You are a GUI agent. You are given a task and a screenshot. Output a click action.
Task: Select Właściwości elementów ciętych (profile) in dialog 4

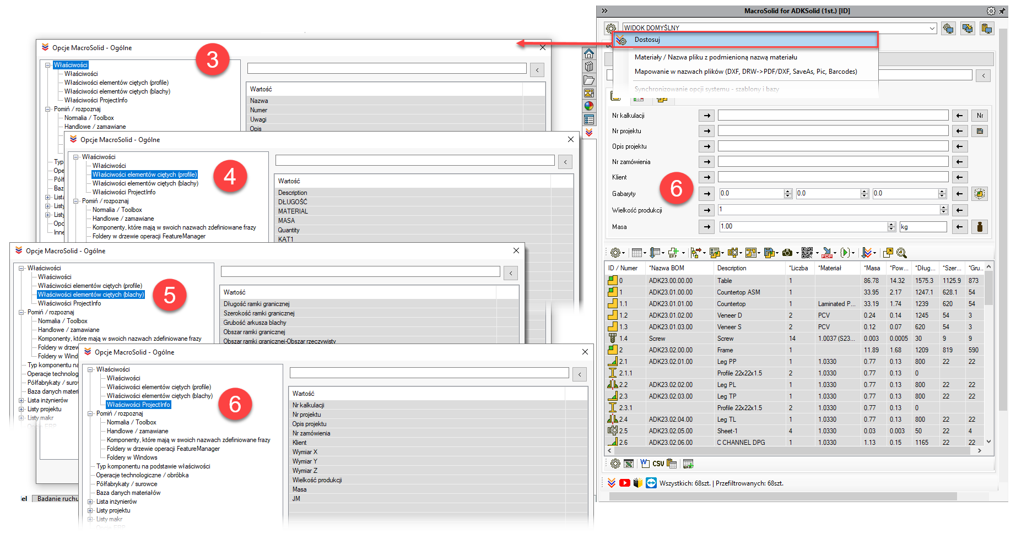click(x=145, y=175)
